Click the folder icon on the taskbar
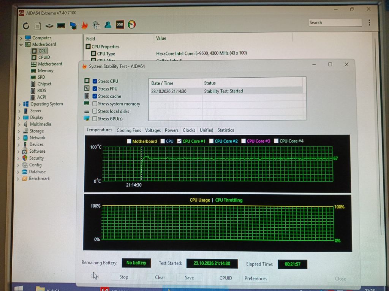Screen dimensions: 389x291 coord(40,288)
